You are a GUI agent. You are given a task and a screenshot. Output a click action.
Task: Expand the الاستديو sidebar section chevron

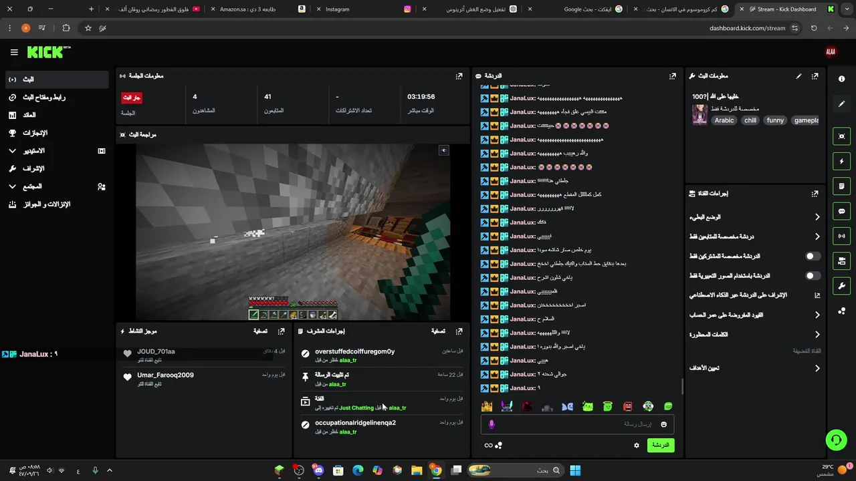[12, 151]
